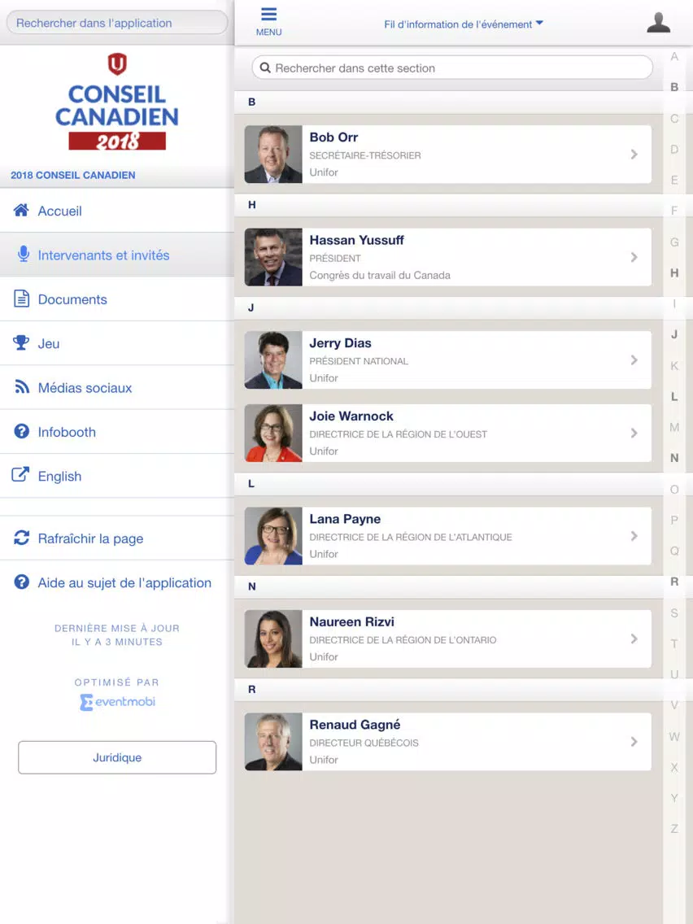693x924 pixels.
Task: Open the Jeu section
Action: click(x=116, y=343)
